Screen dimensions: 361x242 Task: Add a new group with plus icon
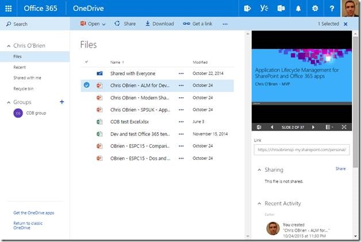click(x=62, y=102)
